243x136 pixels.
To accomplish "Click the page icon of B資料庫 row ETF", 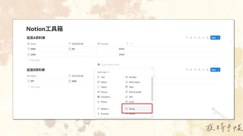I will [x=29, y=81].
